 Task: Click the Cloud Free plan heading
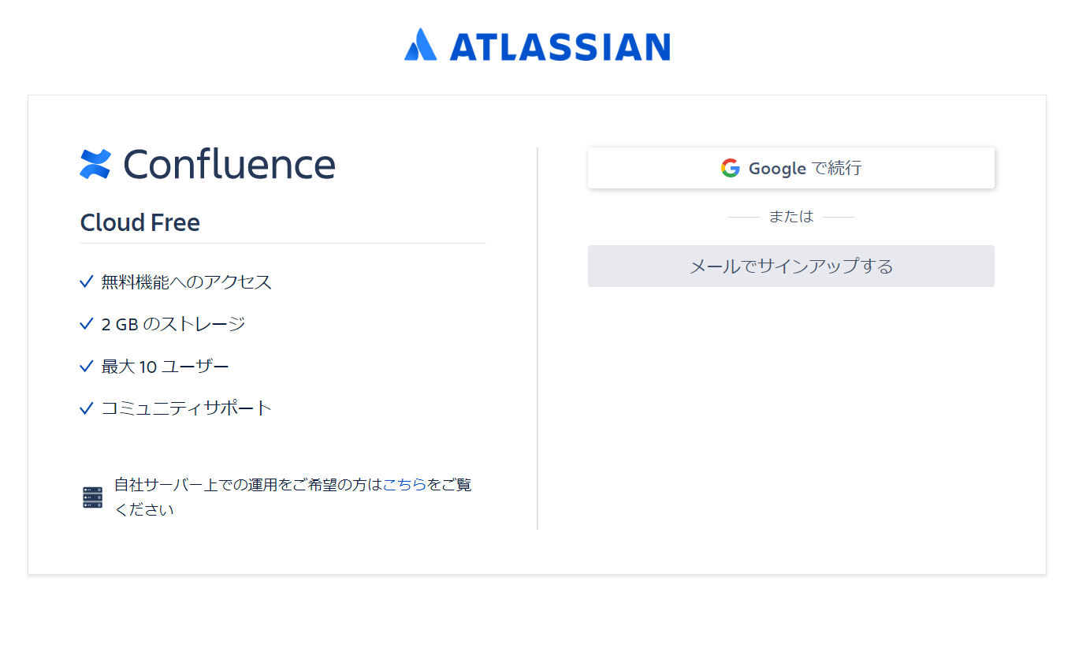(140, 223)
